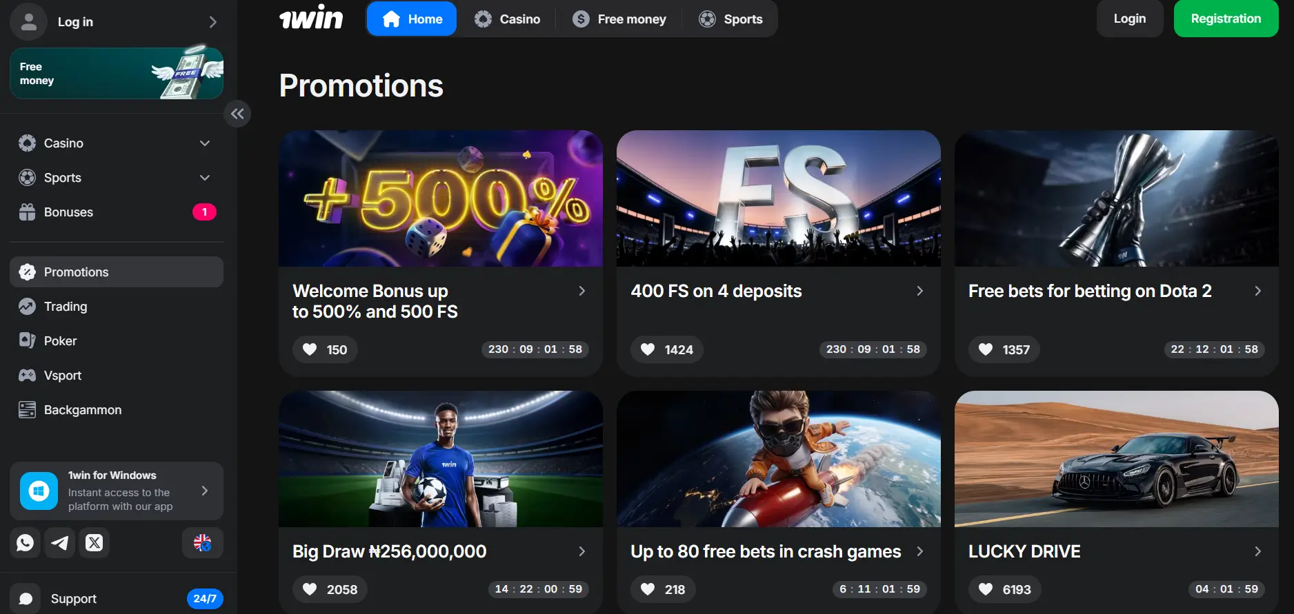
Task: Expand the Sports sidebar section
Action: click(x=205, y=178)
